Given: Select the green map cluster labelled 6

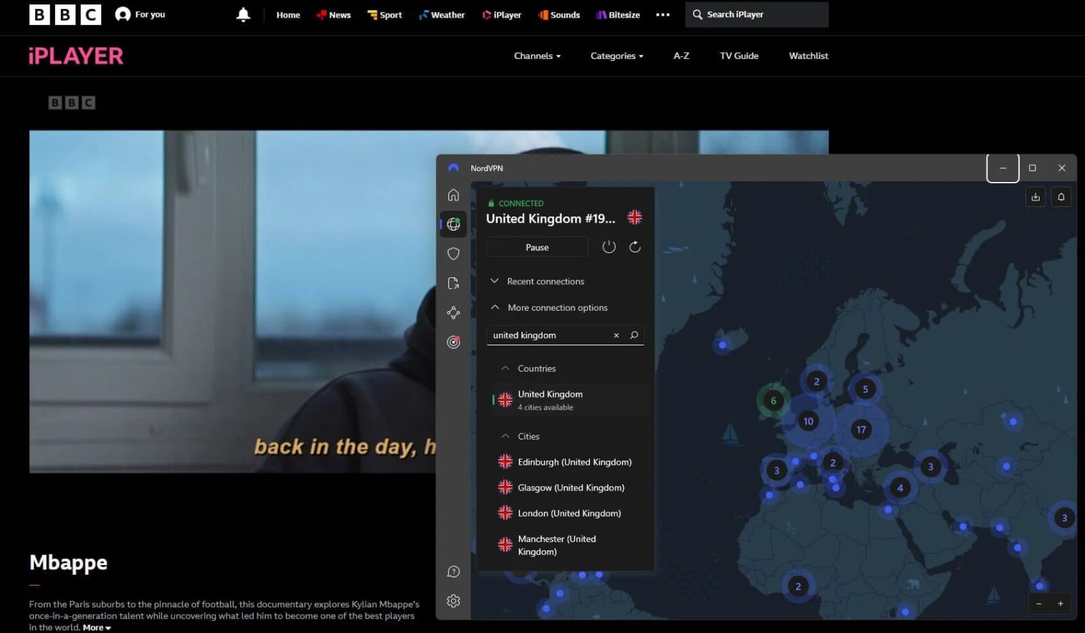Looking at the screenshot, I should [773, 400].
